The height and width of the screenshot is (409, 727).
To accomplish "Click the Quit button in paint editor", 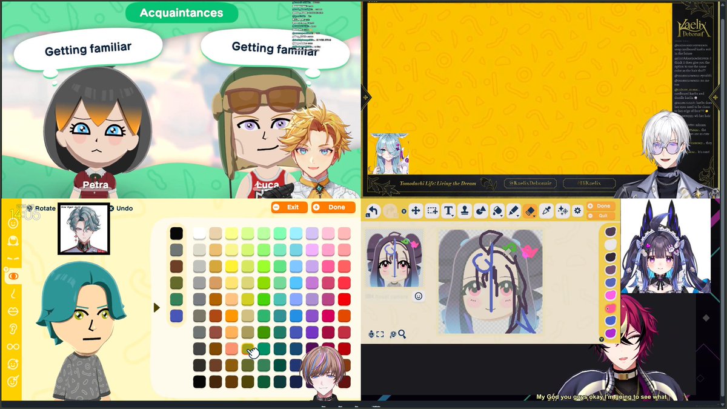I will [600, 215].
